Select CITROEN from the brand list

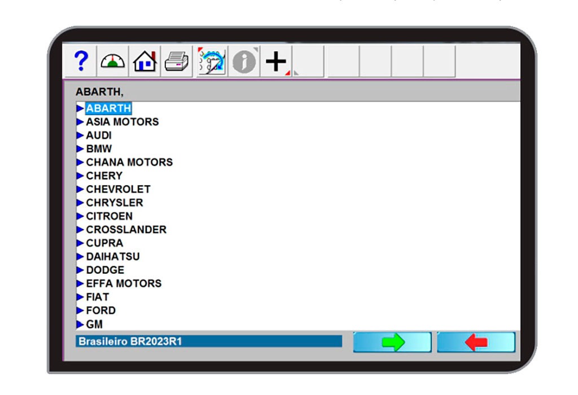click(109, 216)
